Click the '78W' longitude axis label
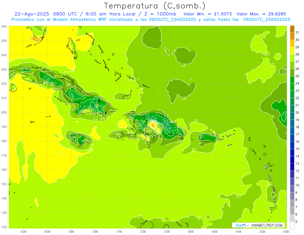This screenshot has height=235, width=304. [x=71, y=231]
